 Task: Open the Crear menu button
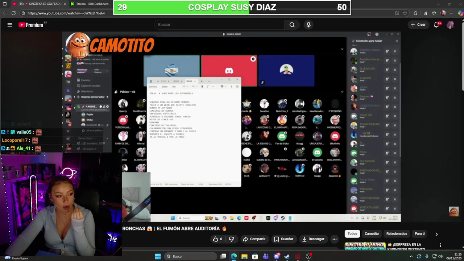point(418,25)
